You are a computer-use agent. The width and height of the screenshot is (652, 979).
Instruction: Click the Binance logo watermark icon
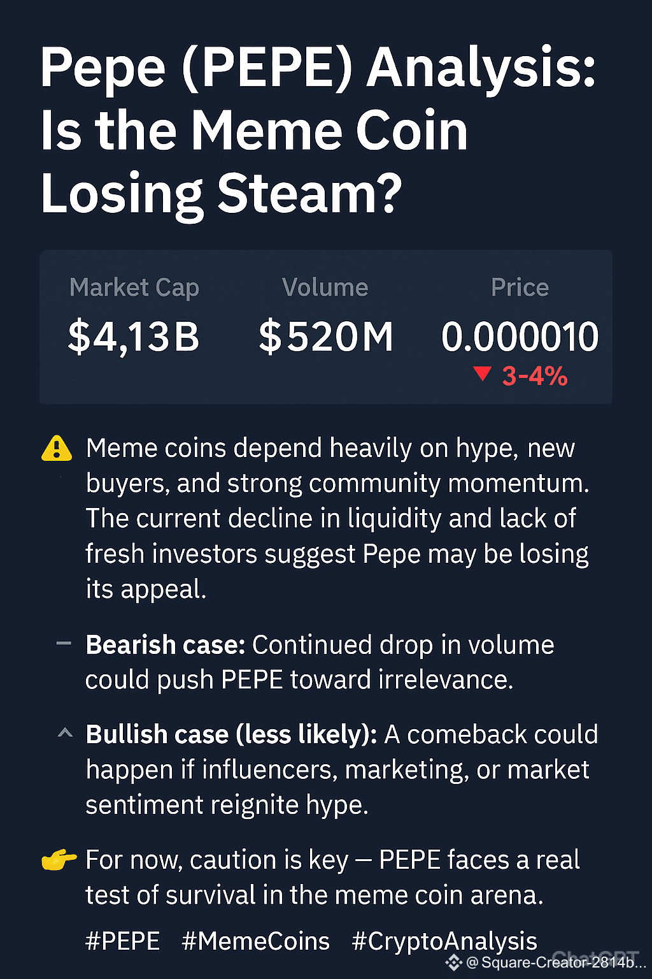[x=453, y=962]
